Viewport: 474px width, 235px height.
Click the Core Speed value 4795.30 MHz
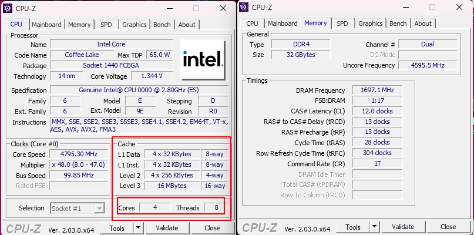pos(79,154)
